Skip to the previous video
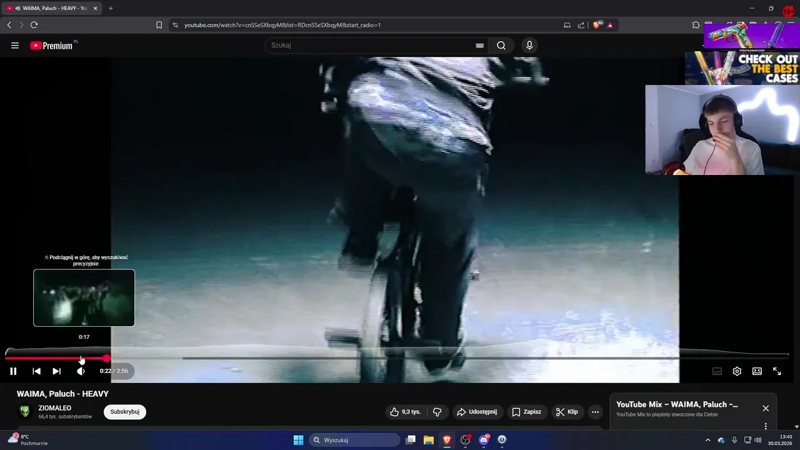 36,371
